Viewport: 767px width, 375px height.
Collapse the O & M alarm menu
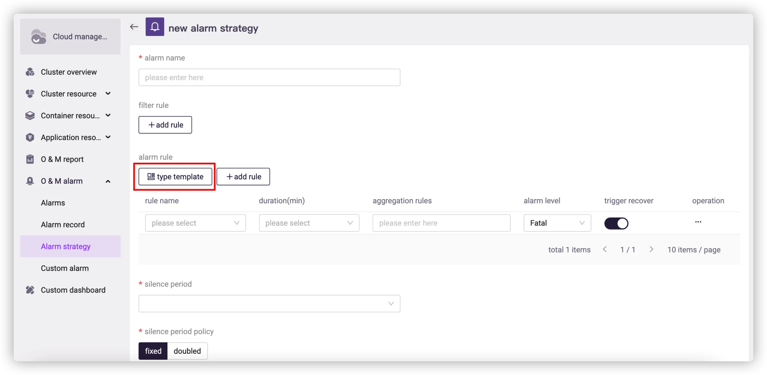click(x=108, y=181)
